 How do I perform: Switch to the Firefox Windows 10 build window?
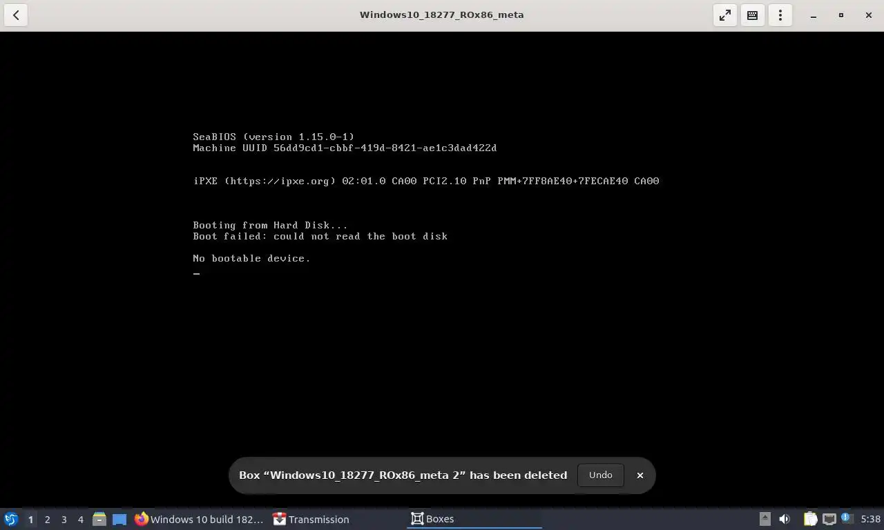(x=200, y=519)
